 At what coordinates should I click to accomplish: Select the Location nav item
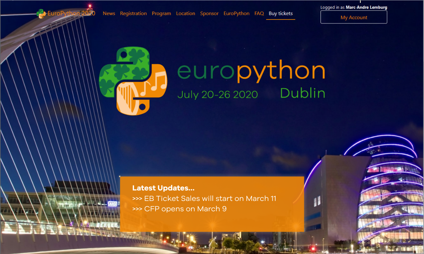click(186, 13)
